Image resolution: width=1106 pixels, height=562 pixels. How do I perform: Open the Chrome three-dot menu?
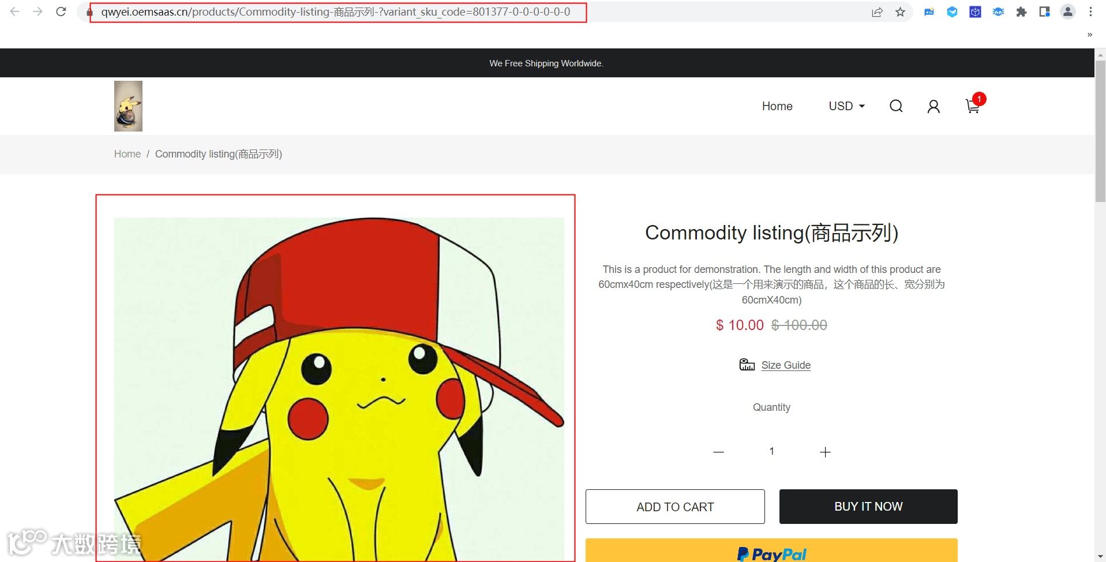pos(1090,12)
